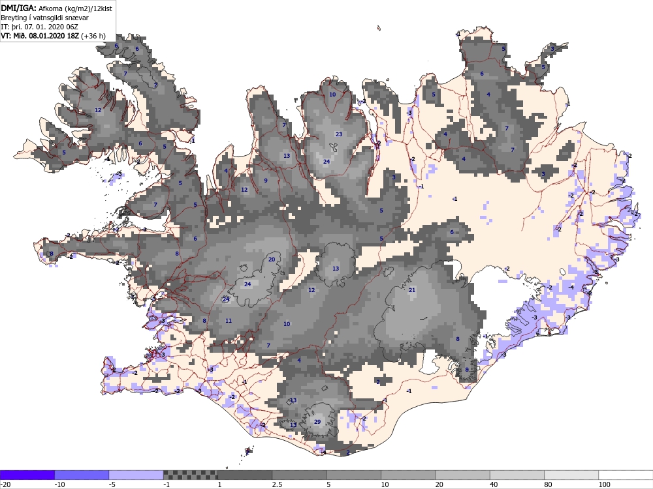
Task: Click the "VT: Mið. 08.01.2020 18Z (+36 h)" line
Action: [53, 36]
